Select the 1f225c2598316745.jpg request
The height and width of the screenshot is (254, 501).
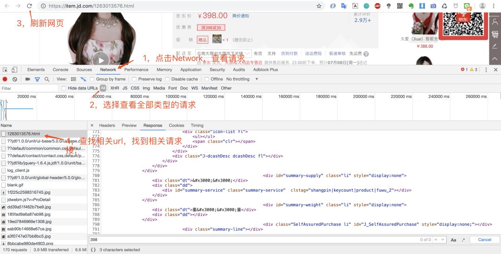(x=44, y=192)
